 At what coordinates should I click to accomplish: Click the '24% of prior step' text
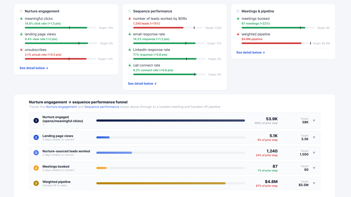point(267,155)
